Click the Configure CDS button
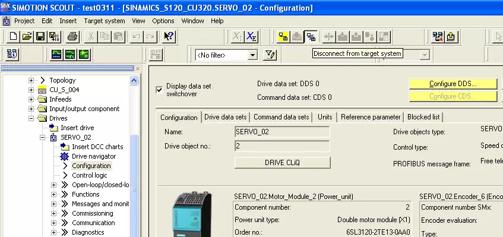 coord(453,96)
